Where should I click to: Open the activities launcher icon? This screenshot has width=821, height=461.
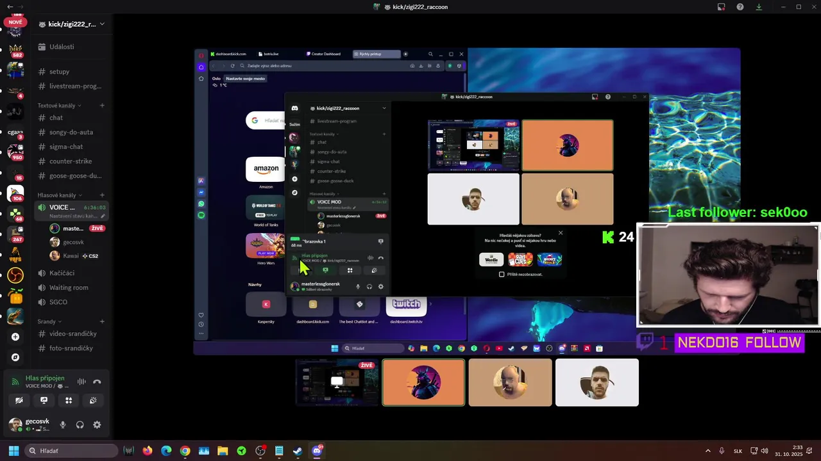69,400
